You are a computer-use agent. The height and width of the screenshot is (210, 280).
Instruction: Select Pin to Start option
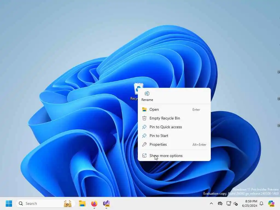point(174,136)
